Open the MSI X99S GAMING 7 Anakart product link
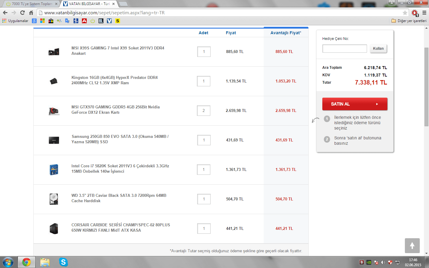 [118, 51]
